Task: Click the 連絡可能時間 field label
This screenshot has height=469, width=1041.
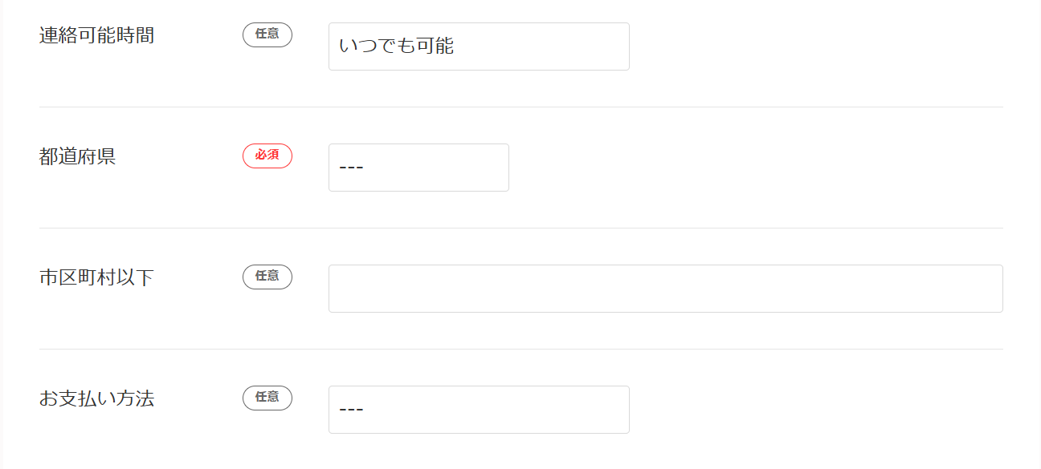Action: point(96,35)
